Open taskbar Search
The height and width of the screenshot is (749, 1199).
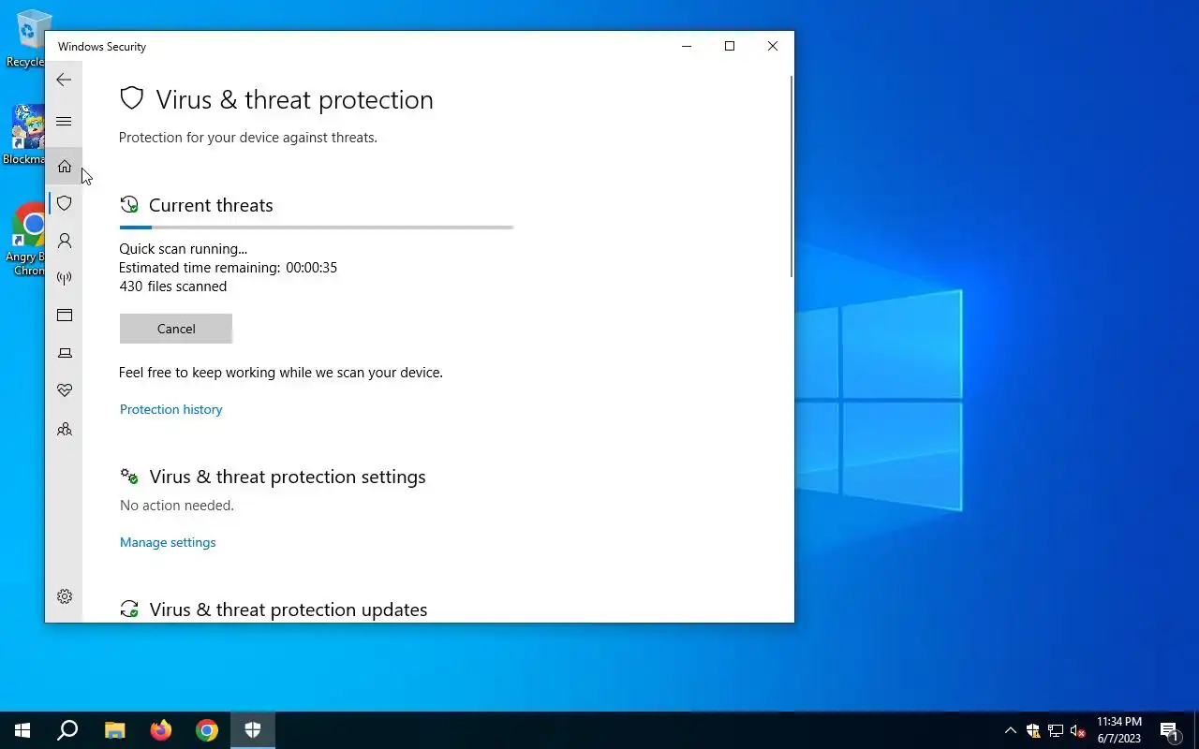click(x=67, y=730)
